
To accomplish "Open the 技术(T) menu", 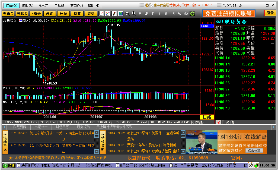I will (x=44, y=6).
